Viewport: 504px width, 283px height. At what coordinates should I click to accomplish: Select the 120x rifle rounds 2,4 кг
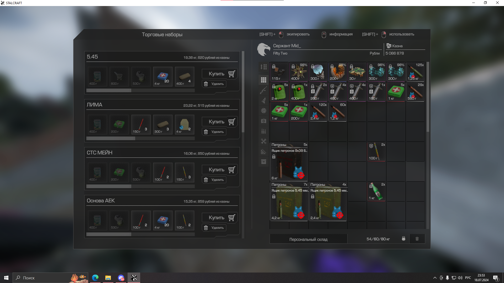point(318,111)
